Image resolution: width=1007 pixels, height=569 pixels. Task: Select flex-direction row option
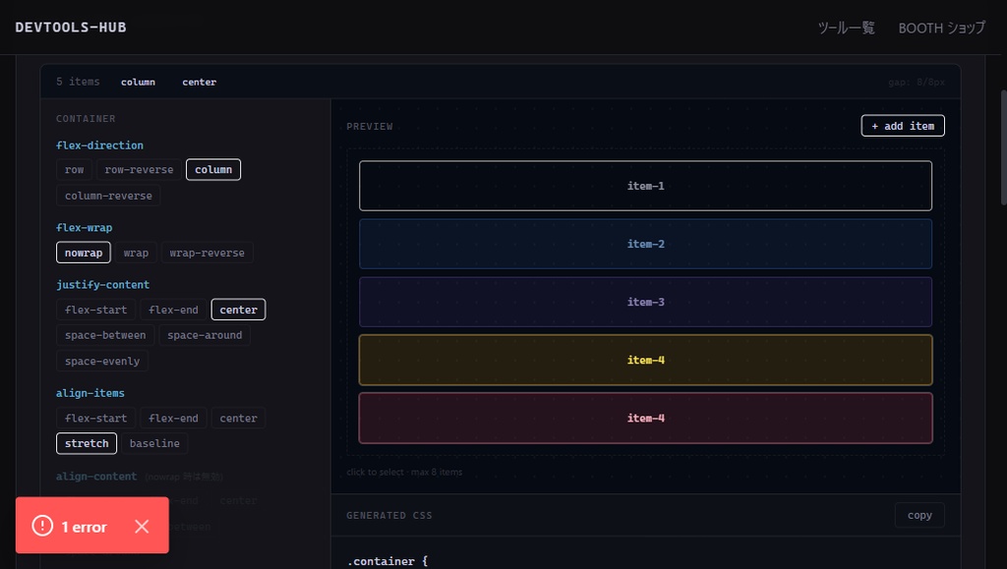click(74, 169)
